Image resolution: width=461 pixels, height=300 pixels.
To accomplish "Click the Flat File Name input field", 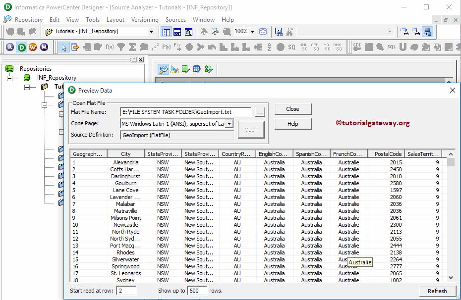I will click(185, 112).
